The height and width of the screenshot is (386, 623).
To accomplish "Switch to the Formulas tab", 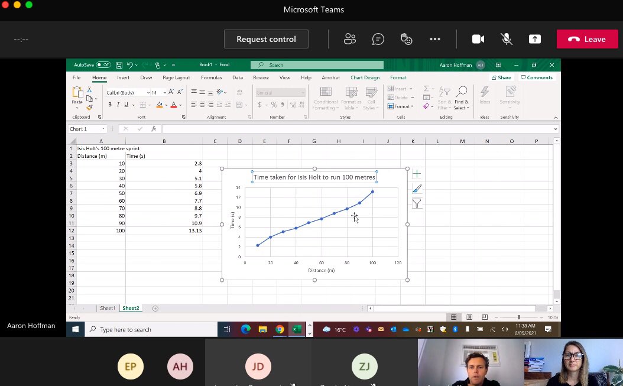I will (211, 77).
